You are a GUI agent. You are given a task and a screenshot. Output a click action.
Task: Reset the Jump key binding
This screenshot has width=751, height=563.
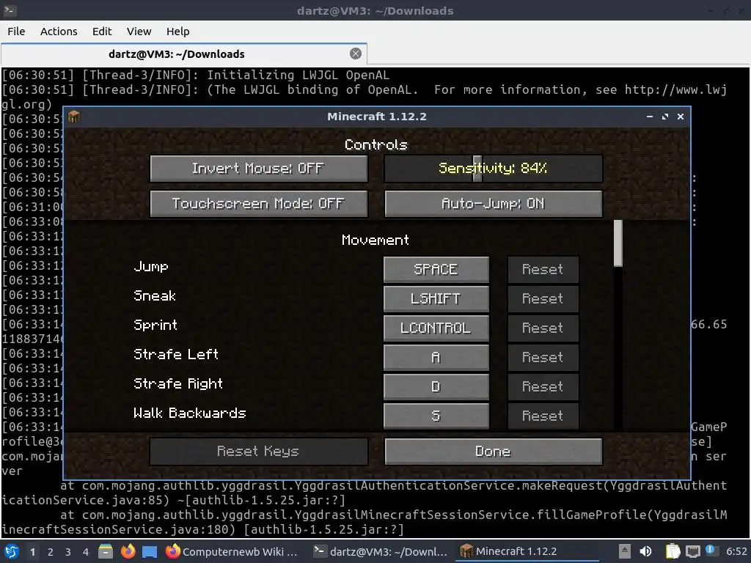tap(543, 269)
